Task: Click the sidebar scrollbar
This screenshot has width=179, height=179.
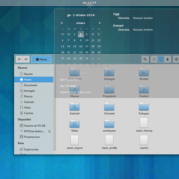Action: tap(55, 107)
